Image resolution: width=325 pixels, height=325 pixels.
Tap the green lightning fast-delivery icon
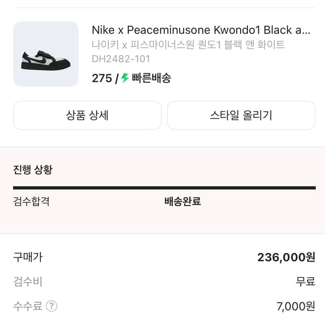(x=125, y=78)
